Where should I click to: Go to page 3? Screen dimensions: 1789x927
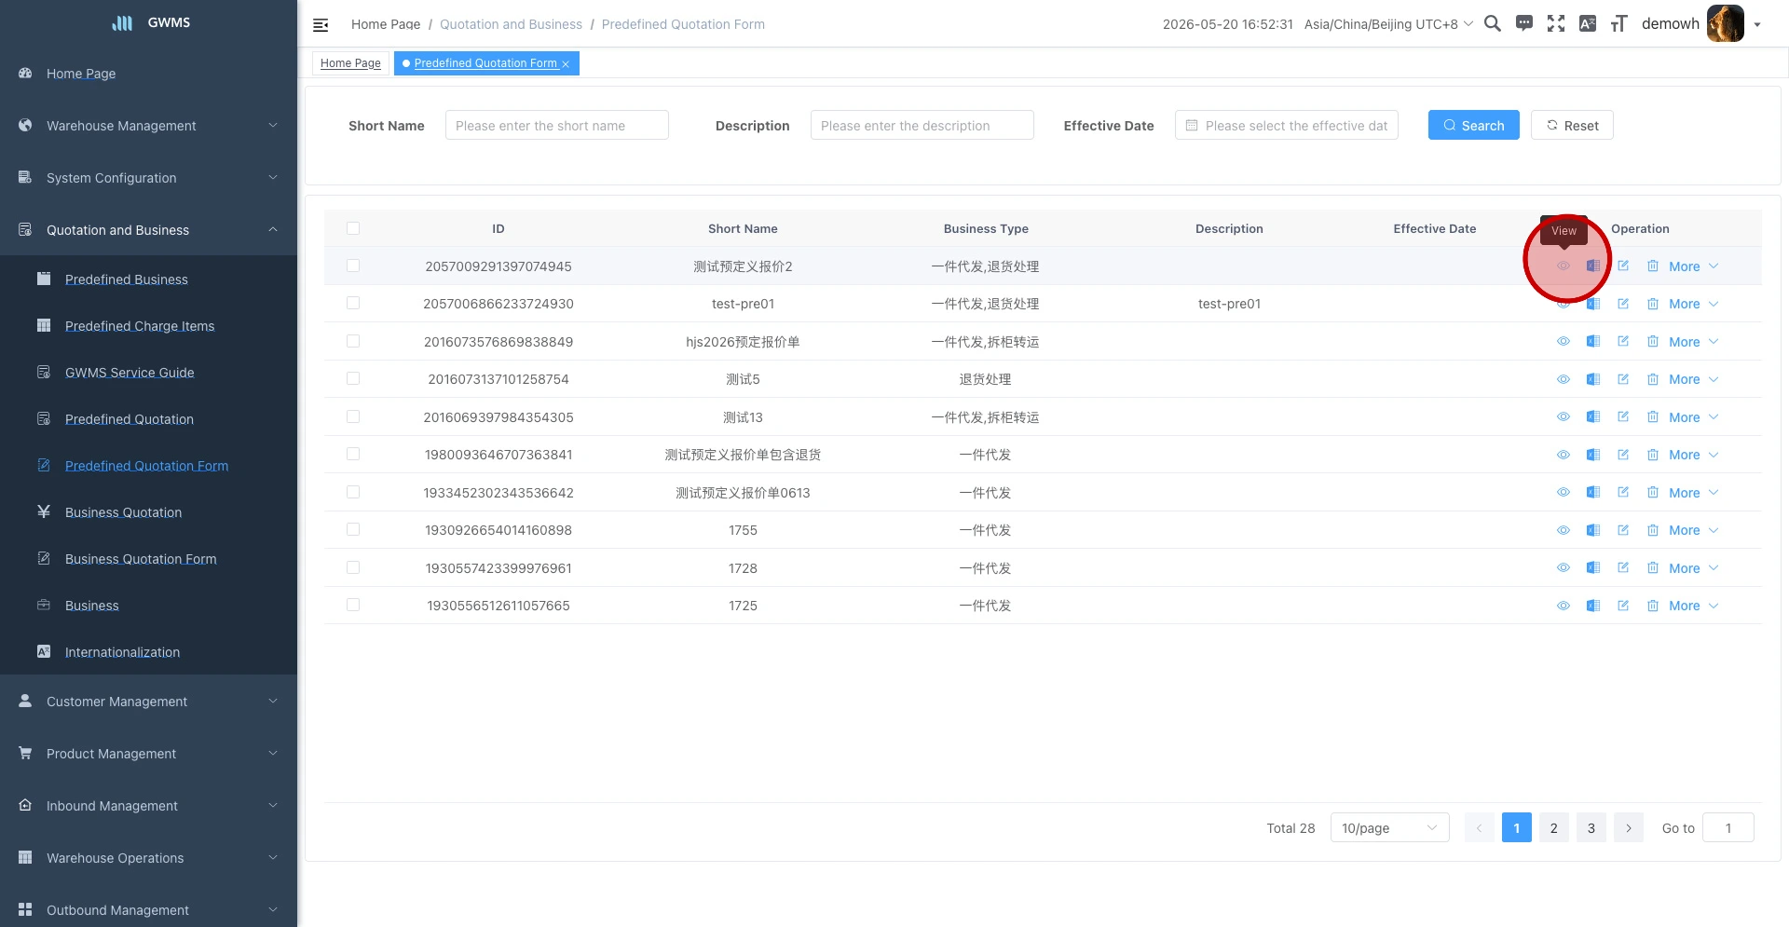click(x=1591, y=827)
